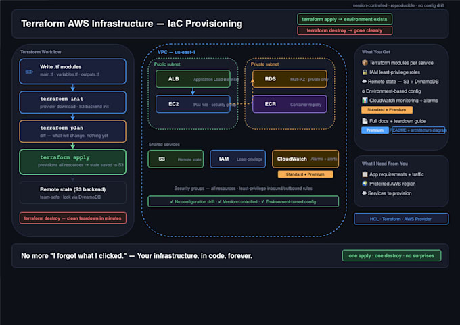The height and width of the screenshot is (325, 460).
Task: Click the lock icon beside IAM least-privilege roles
Action: point(365,72)
